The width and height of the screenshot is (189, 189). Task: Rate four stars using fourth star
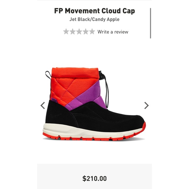[86, 32]
